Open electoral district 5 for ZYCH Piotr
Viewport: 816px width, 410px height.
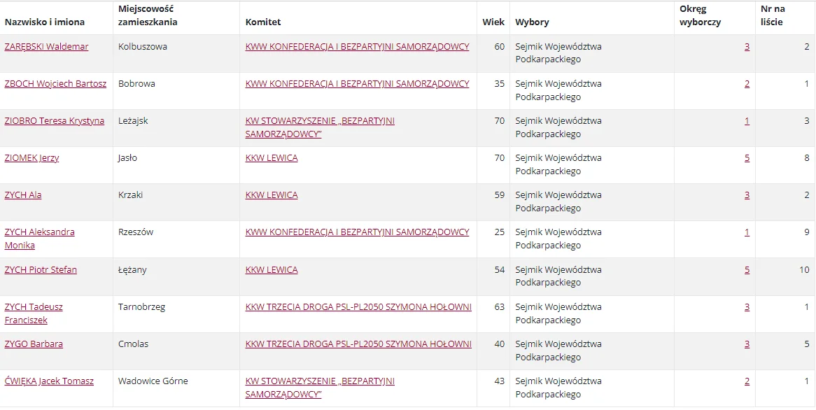tap(747, 269)
